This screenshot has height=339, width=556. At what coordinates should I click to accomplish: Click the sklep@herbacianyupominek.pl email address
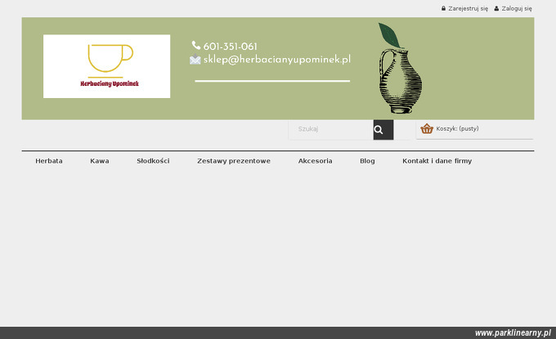pos(277,60)
